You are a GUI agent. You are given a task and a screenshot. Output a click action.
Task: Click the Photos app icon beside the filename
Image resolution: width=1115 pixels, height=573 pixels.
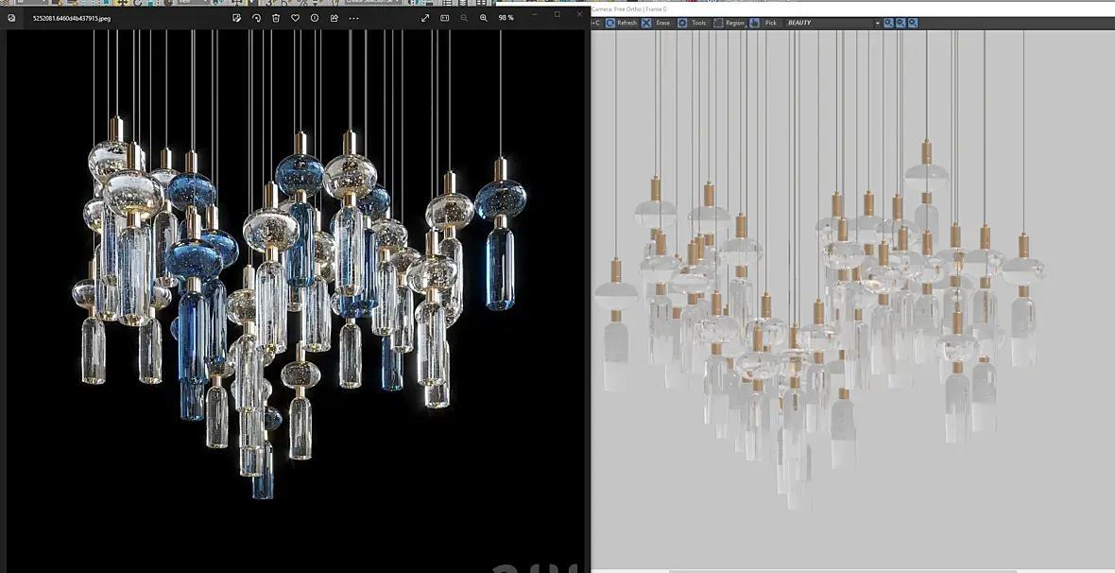10,19
